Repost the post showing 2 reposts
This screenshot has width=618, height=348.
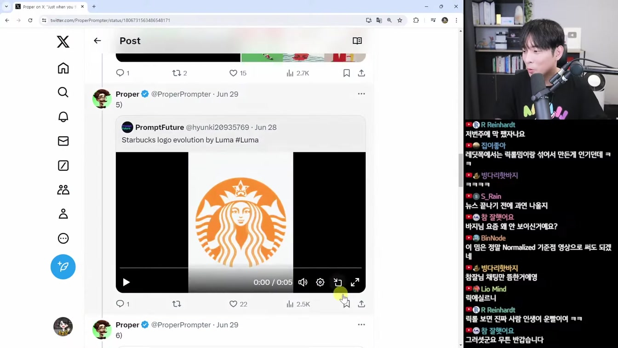pos(179,73)
